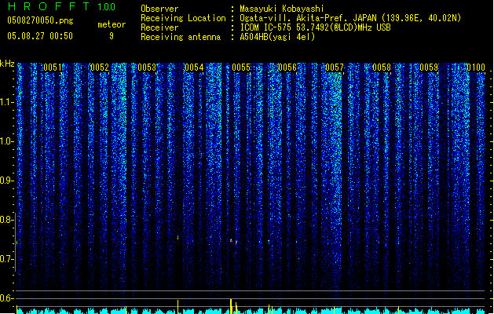Click the Ogata-vill. Akita-Pref. JAPAN location value

pos(350,18)
